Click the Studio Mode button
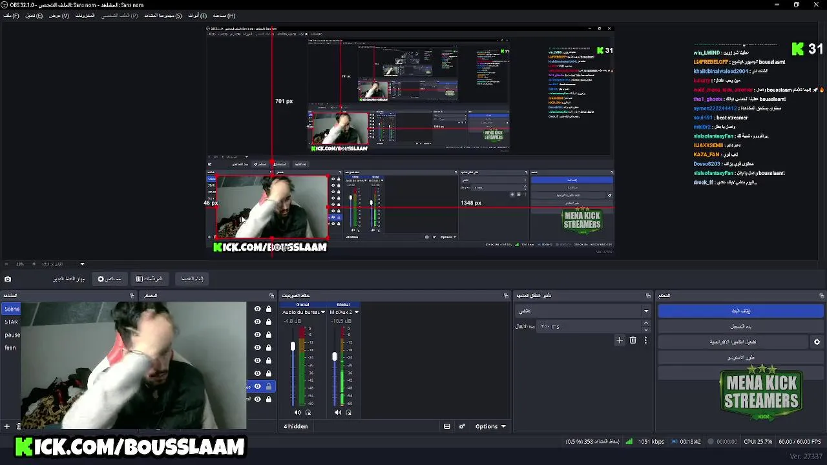The image size is (827, 465). click(740, 357)
